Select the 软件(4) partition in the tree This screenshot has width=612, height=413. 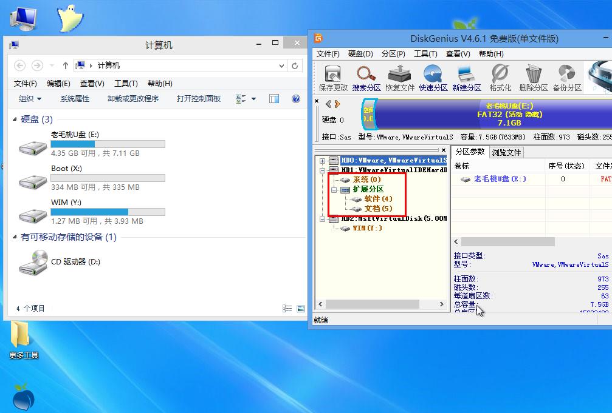pyautogui.click(x=378, y=199)
